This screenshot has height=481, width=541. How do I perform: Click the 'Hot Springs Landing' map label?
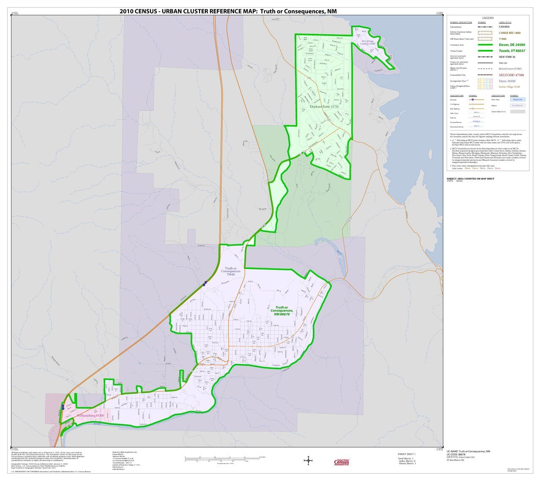point(368,43)
